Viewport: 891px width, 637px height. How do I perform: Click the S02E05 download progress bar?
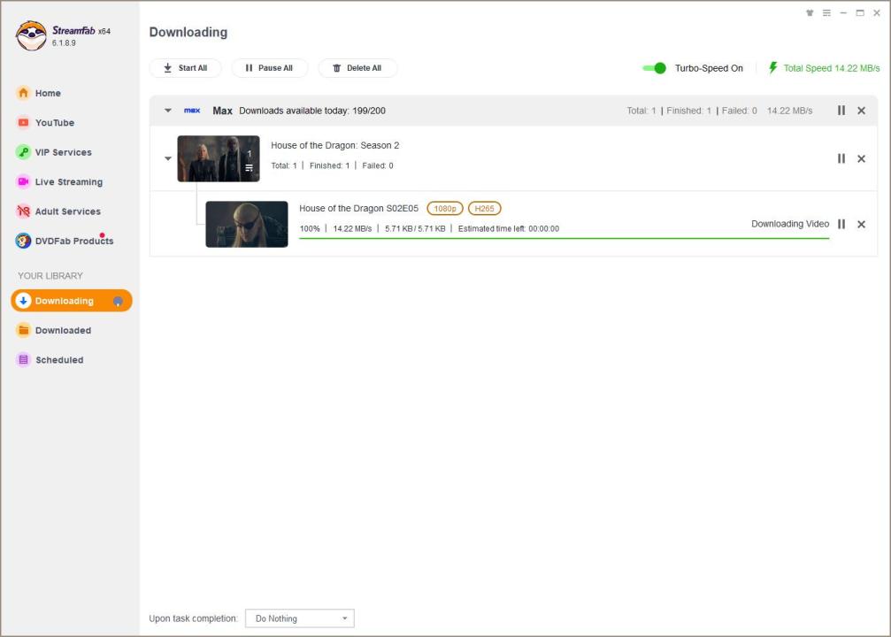565,239
